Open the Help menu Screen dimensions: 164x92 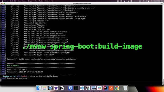[x=52, y=1]
